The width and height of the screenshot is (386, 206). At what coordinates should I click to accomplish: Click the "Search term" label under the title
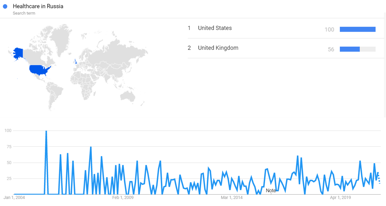pyautogui.click(x=24, y=13)
